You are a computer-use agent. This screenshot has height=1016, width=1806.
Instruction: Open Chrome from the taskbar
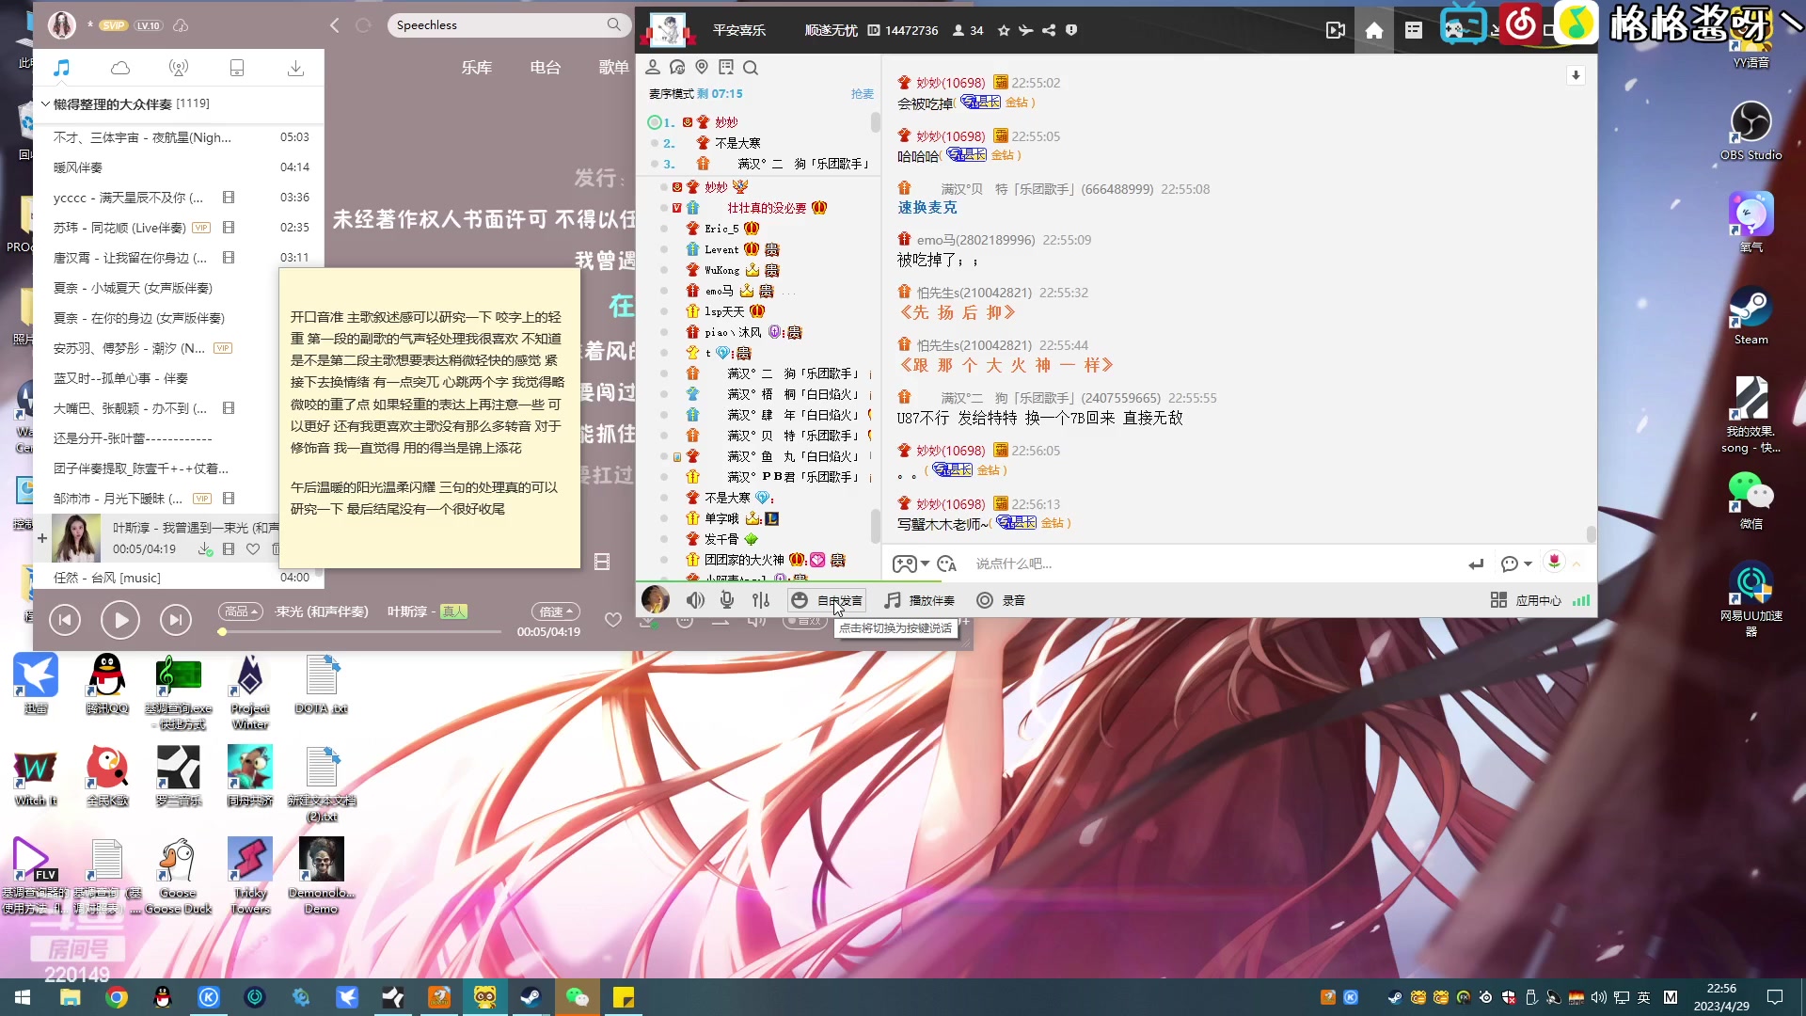click(x=117, y=997)
